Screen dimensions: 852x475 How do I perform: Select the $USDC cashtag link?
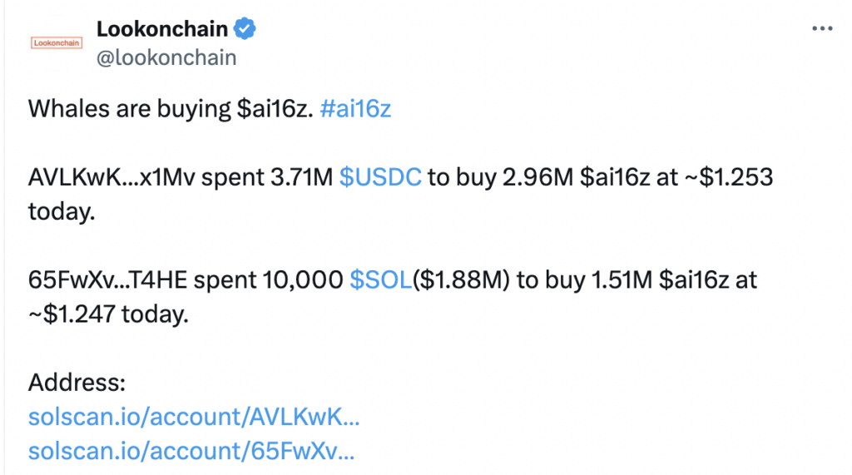point(380,177)
